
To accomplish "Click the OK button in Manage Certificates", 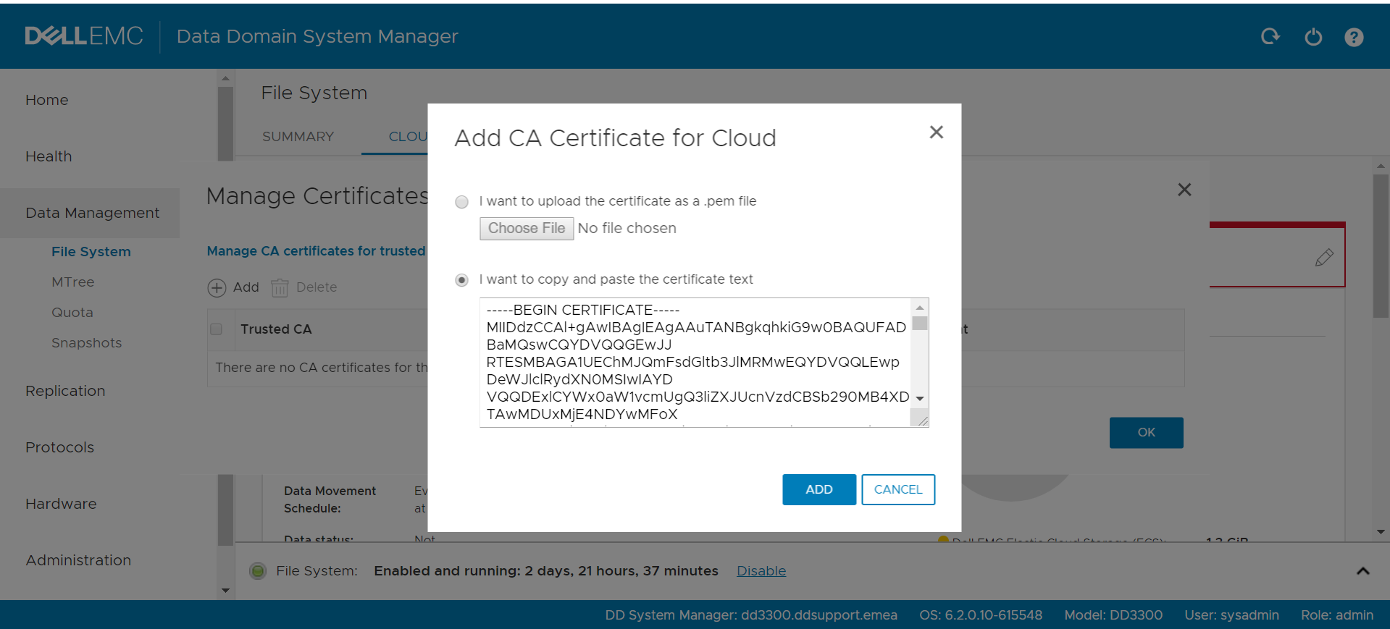I will (1147, 433).
